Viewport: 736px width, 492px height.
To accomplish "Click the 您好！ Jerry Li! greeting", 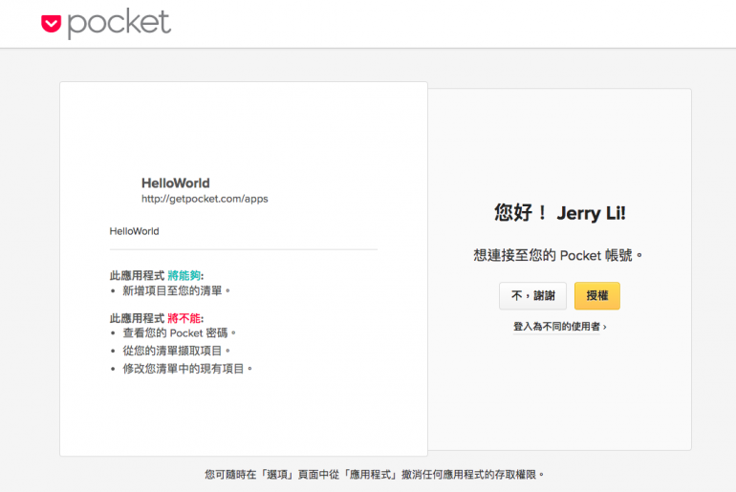I will pos(559,213).
